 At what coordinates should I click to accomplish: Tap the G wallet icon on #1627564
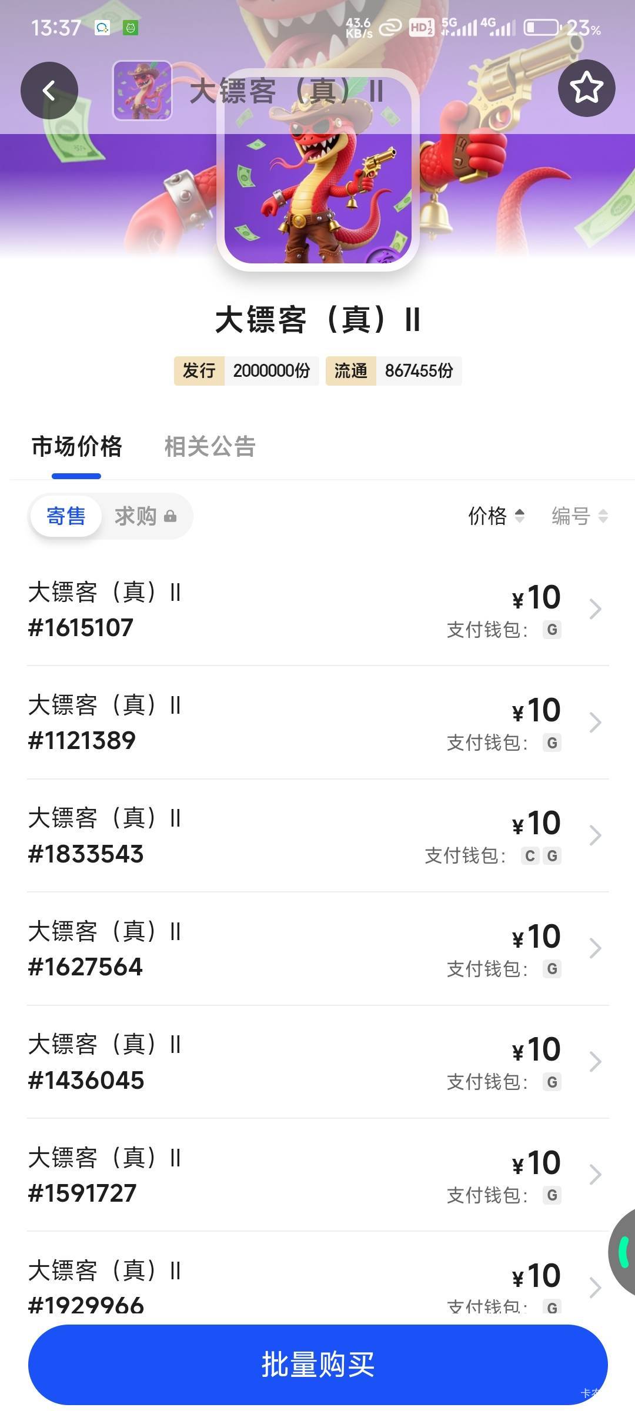[x=552, y=969]
